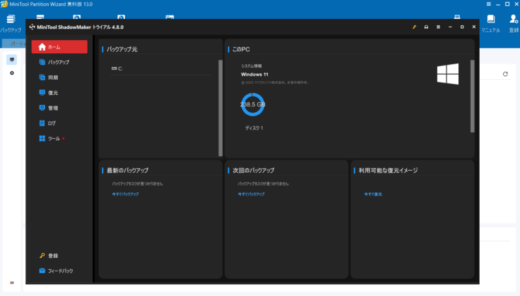The height and width of the screenshot is (296, 520).
Task: Click the 238.5 GB disk usage ring
Action: (x=252, y=105)
